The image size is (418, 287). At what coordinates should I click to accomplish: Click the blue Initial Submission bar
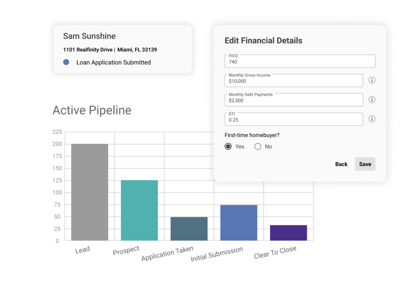pyautogui.click(x=239, y=223)
